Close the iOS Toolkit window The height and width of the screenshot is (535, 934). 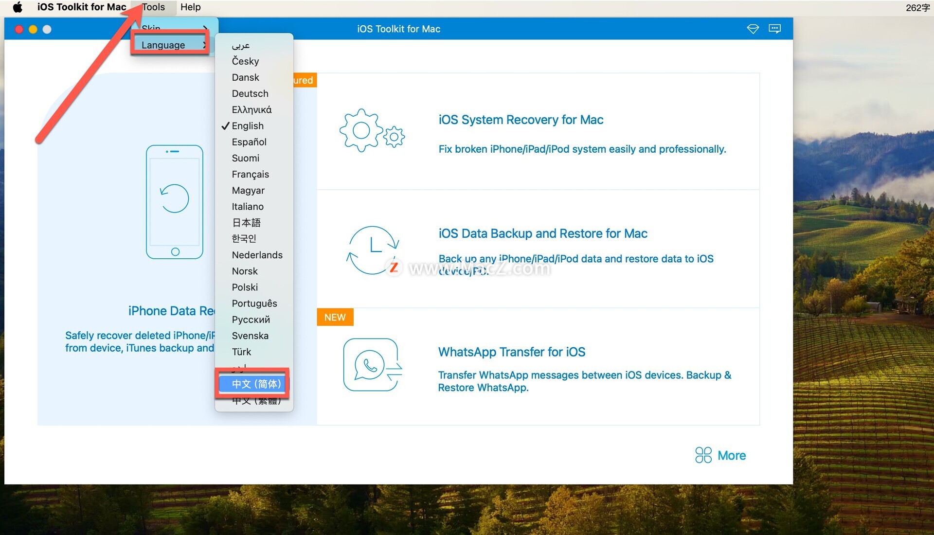click(19, 29)
